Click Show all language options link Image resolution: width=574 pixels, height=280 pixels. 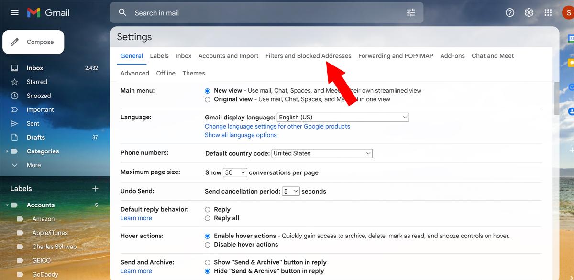click(241, 135)
